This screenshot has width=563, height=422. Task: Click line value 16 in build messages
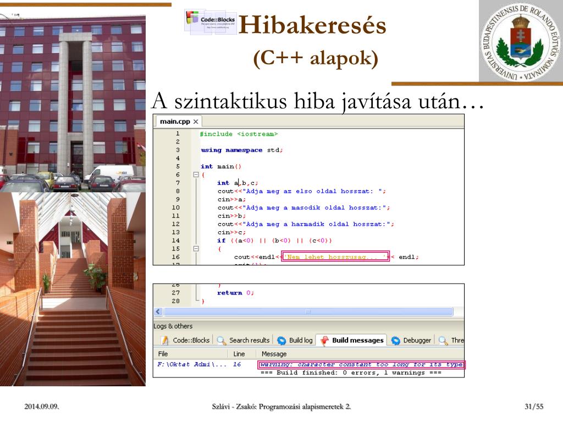[x=236, y=365]
